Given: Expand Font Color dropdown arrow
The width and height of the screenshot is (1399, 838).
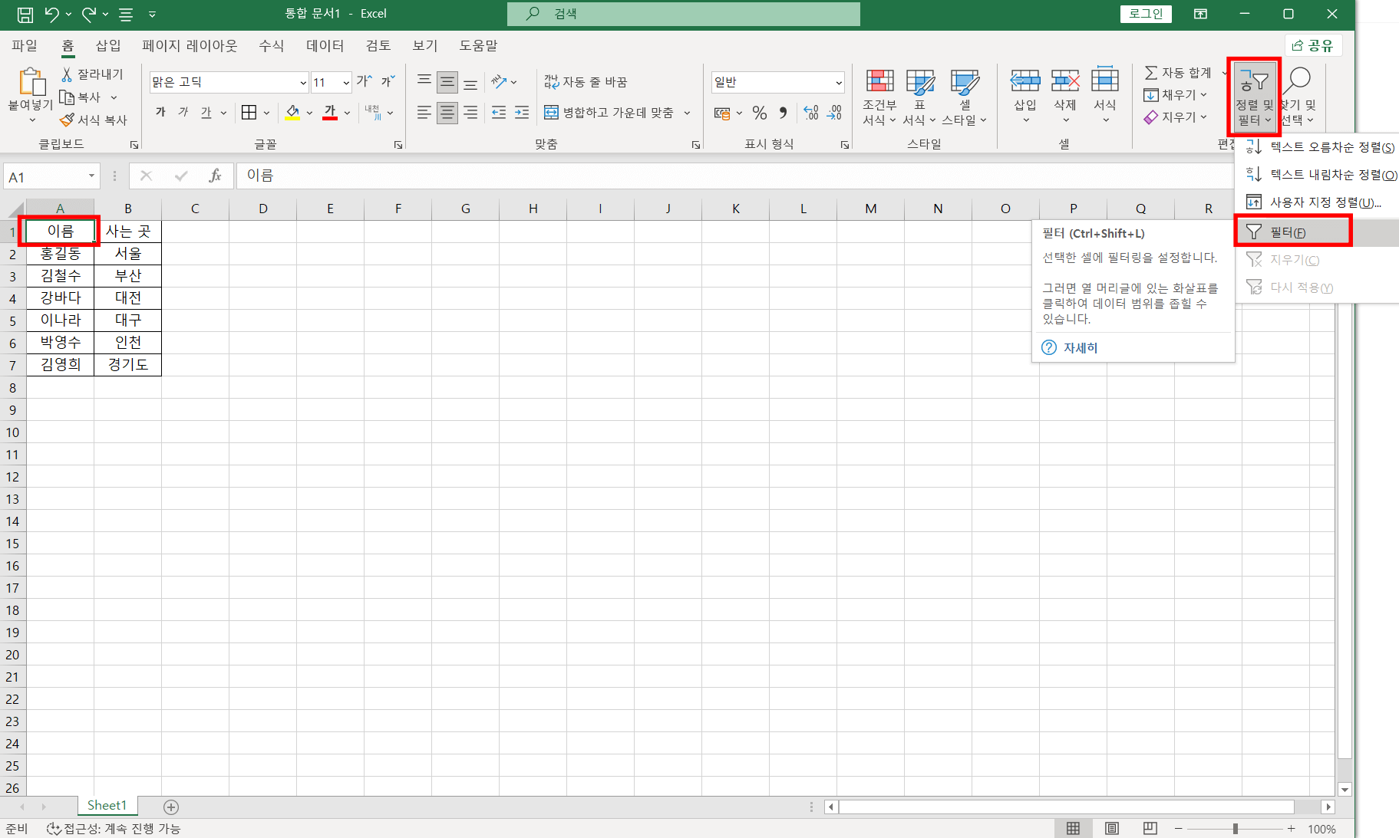Looking at the screenshot, I should pyautogui.click(x=347, y=113).
